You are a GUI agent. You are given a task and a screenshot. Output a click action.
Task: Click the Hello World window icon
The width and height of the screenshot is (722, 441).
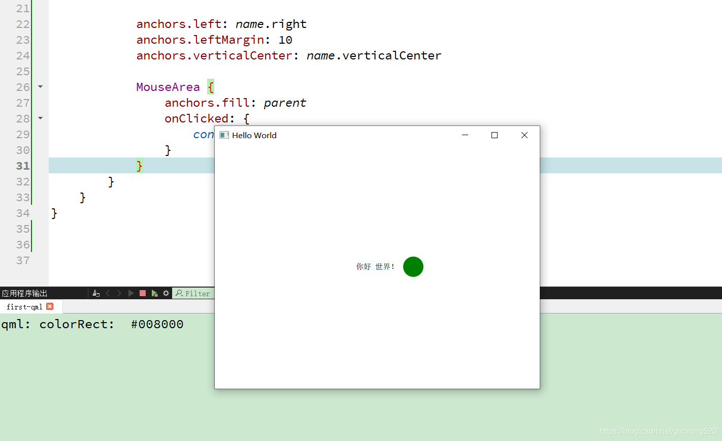pyautogui.click(x=224, y=135)
